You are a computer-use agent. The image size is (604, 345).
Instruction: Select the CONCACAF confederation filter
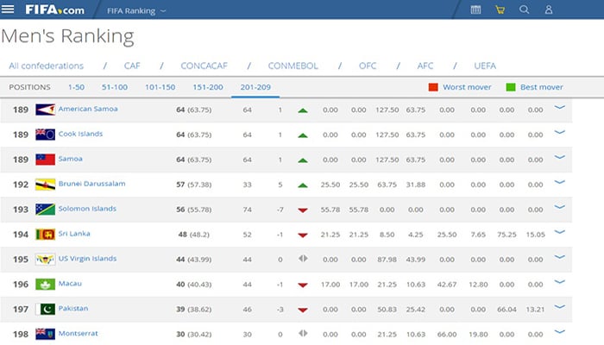[x=204, y=66]
